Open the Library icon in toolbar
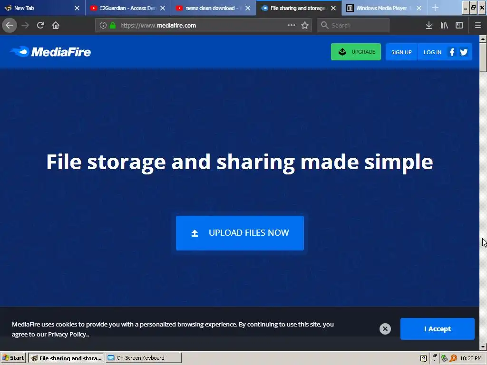 pos(444,25)
